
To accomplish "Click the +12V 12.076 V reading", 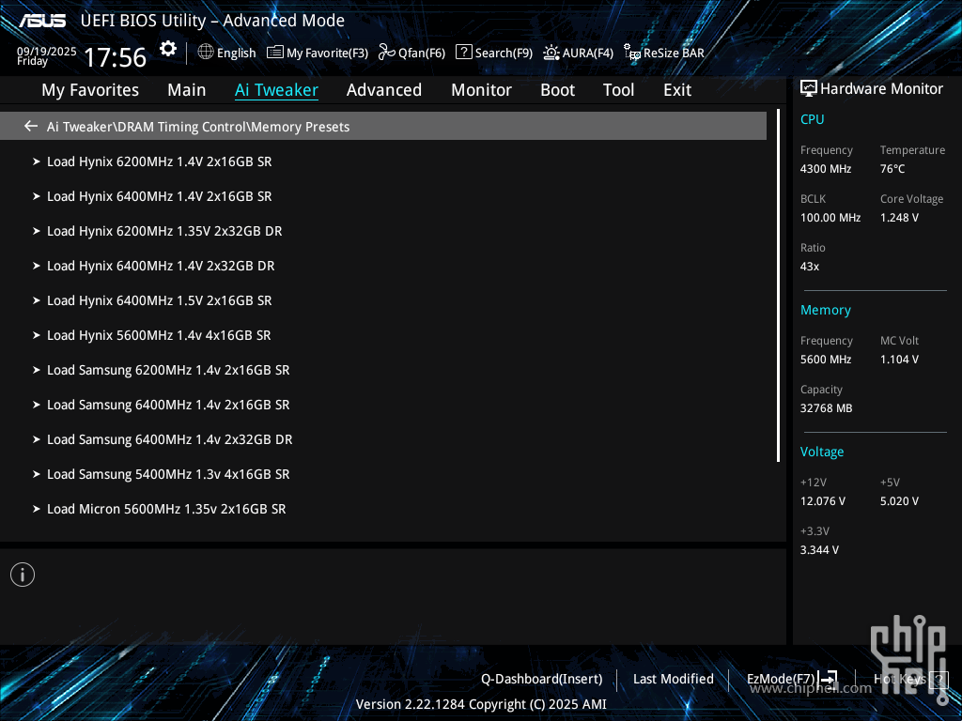I will (x=823, y=501).
